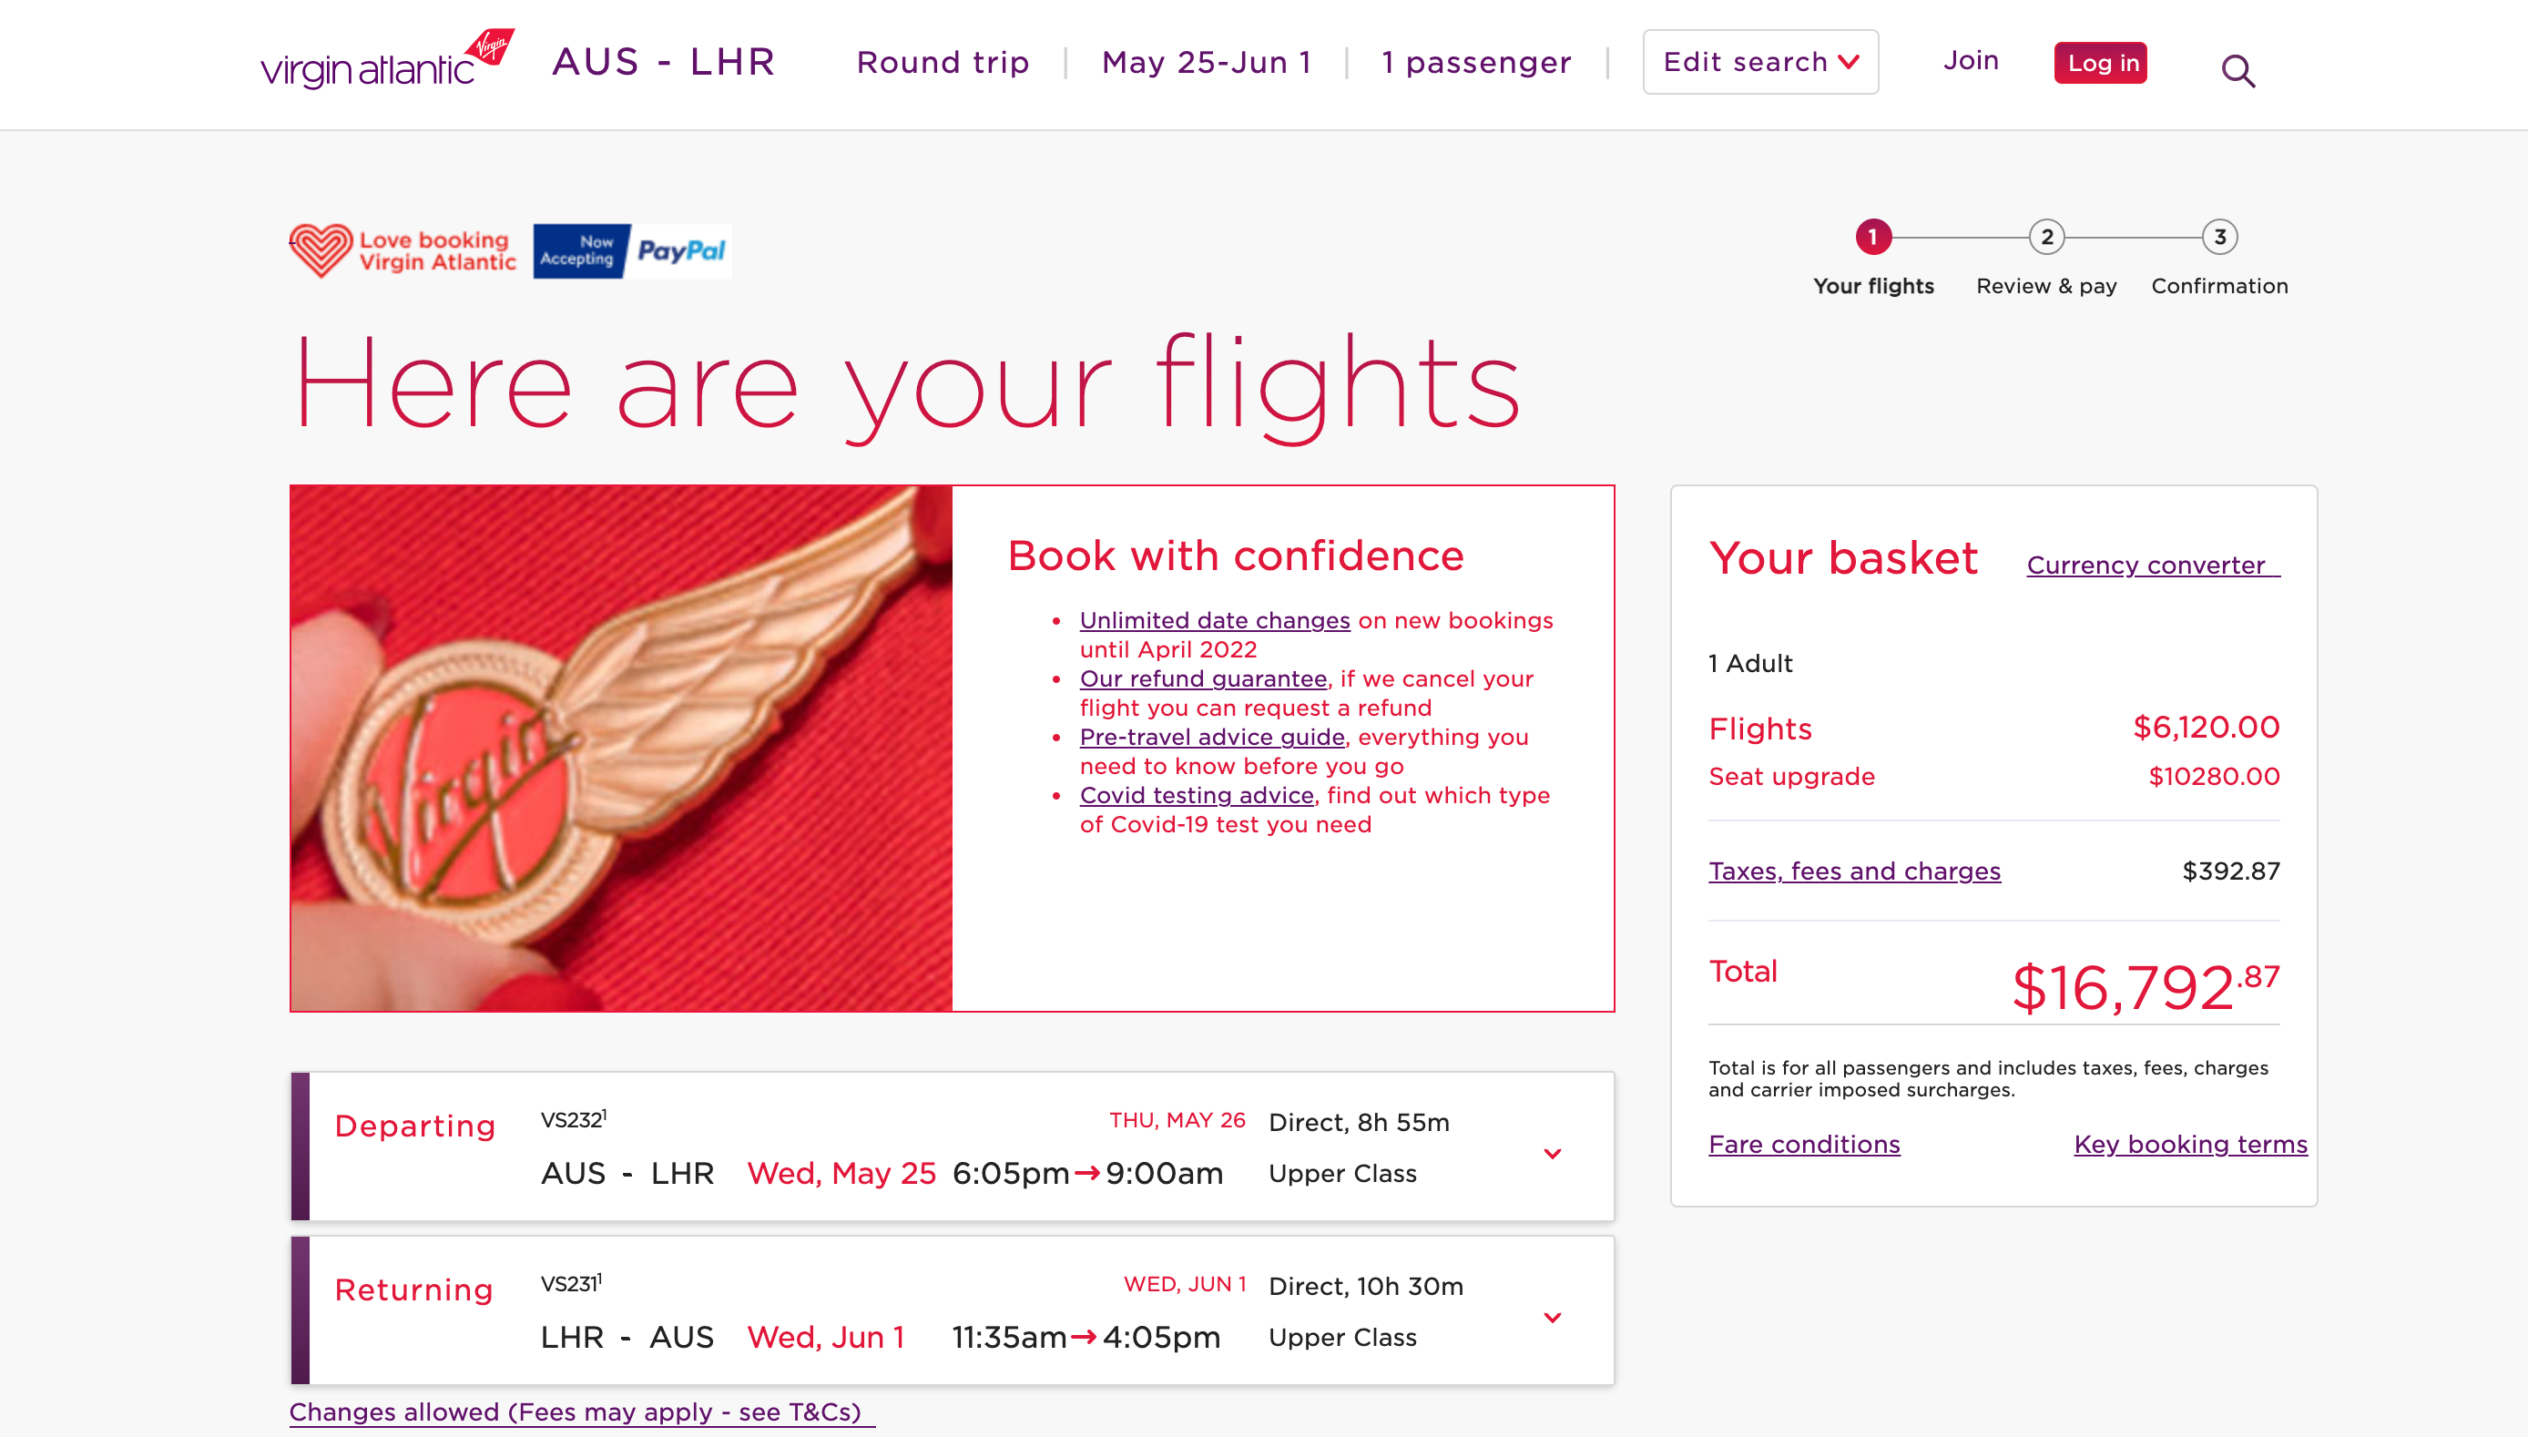Click the Log in button
The image size is (2528, 1437).
pyautogui.click(x=2100, y=62)
